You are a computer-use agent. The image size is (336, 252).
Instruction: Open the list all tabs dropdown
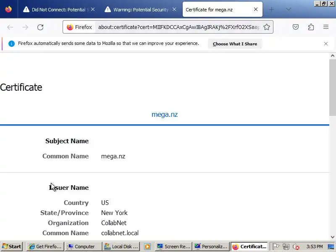289,9
